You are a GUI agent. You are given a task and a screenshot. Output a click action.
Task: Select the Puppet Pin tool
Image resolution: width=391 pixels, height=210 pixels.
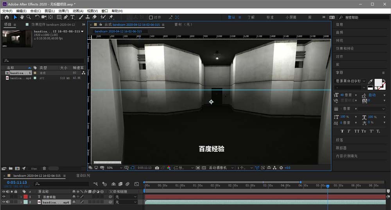coord(111,17)
